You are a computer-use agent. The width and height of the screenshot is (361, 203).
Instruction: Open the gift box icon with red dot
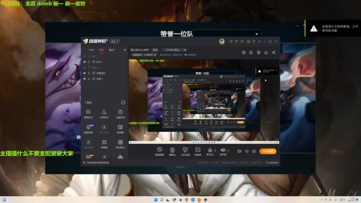[244, 52]
